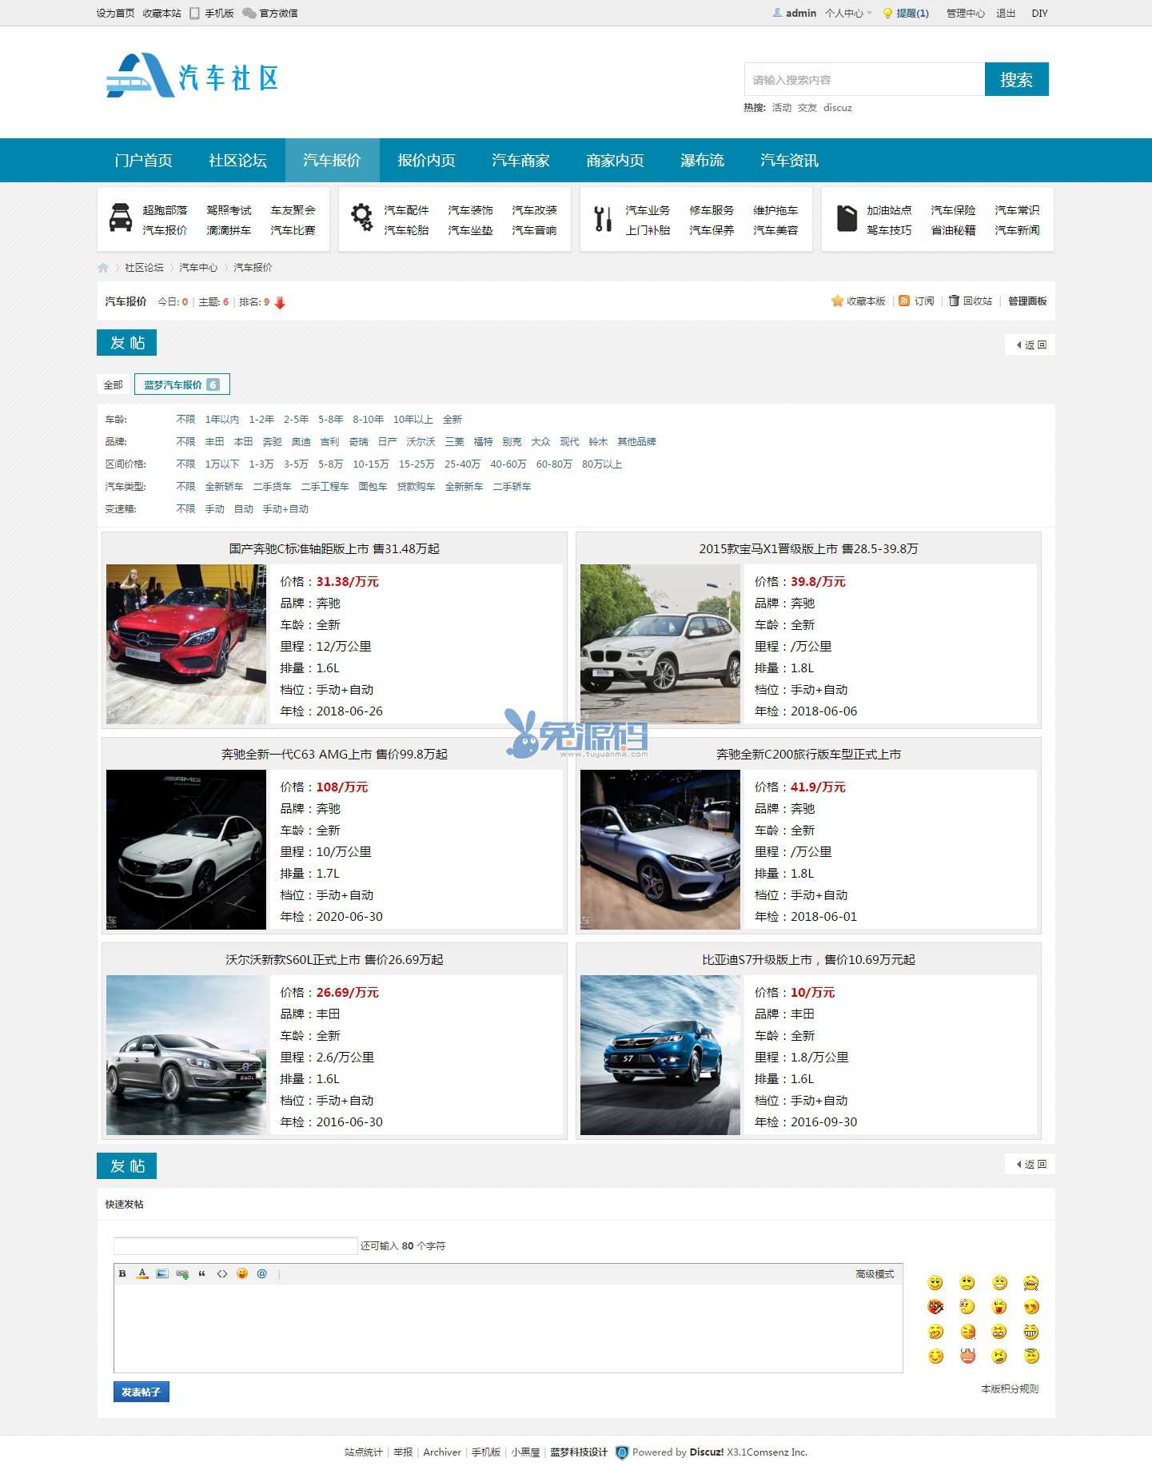
Task: Click the 管理面板 link
Action: (1027, 301)
